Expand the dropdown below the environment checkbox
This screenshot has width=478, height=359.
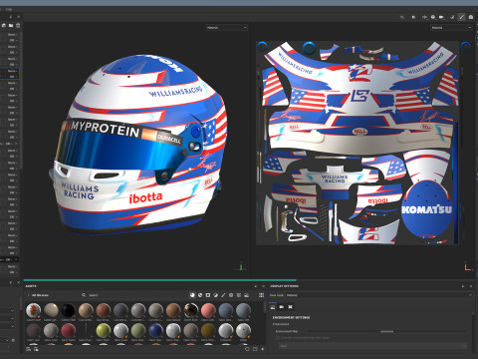[372, 346]
